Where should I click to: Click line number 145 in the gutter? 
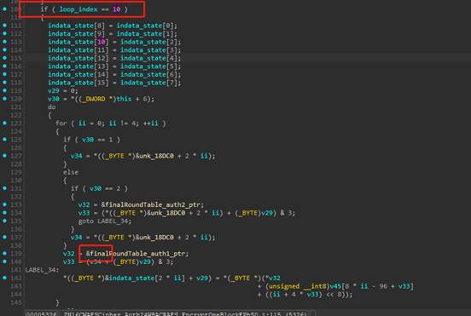(x=16, y=302)
